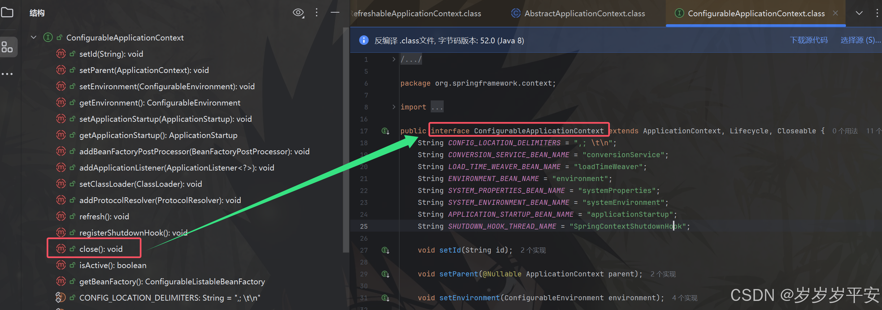Select registerShutdownHook(): void row
The width and height of the screenshot is (882, 310).
pyautogui.click(x=133, y=233)
